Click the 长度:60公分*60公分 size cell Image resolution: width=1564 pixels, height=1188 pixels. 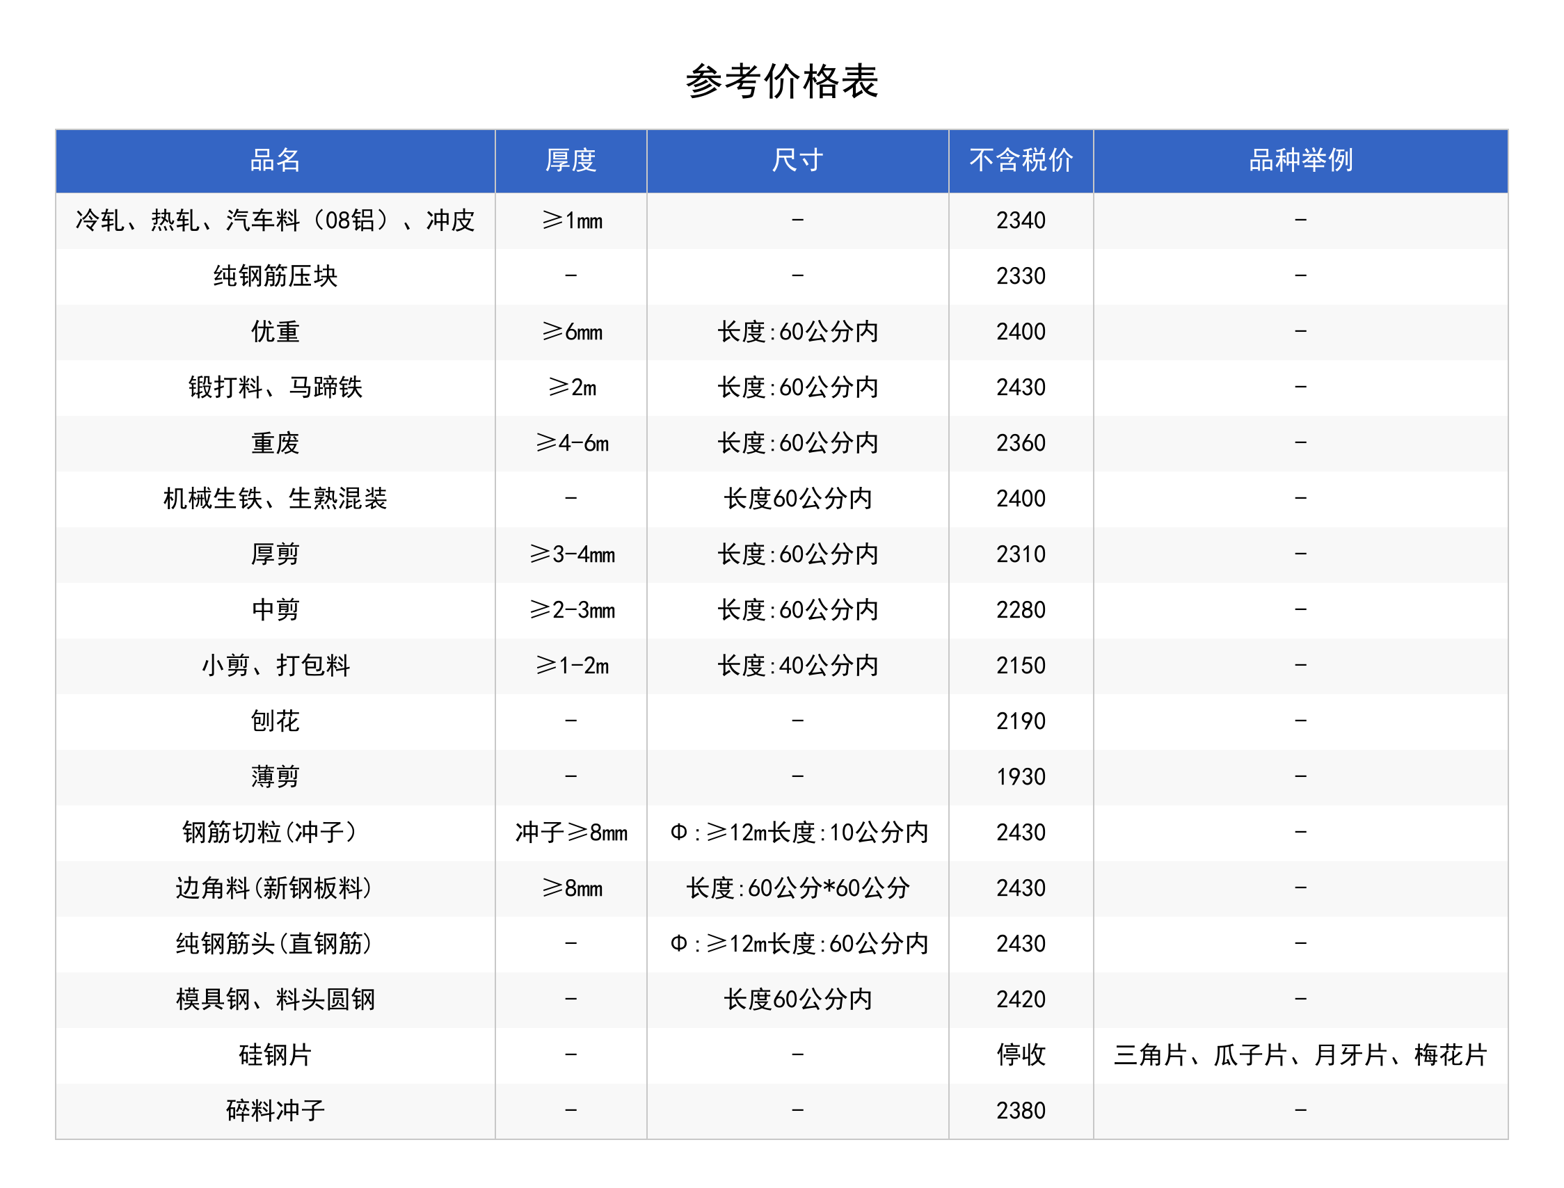797,888
